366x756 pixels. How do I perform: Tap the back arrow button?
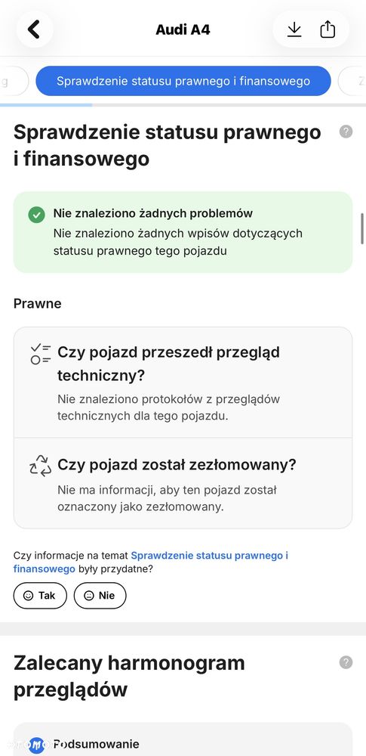click(x=34, y=29)
